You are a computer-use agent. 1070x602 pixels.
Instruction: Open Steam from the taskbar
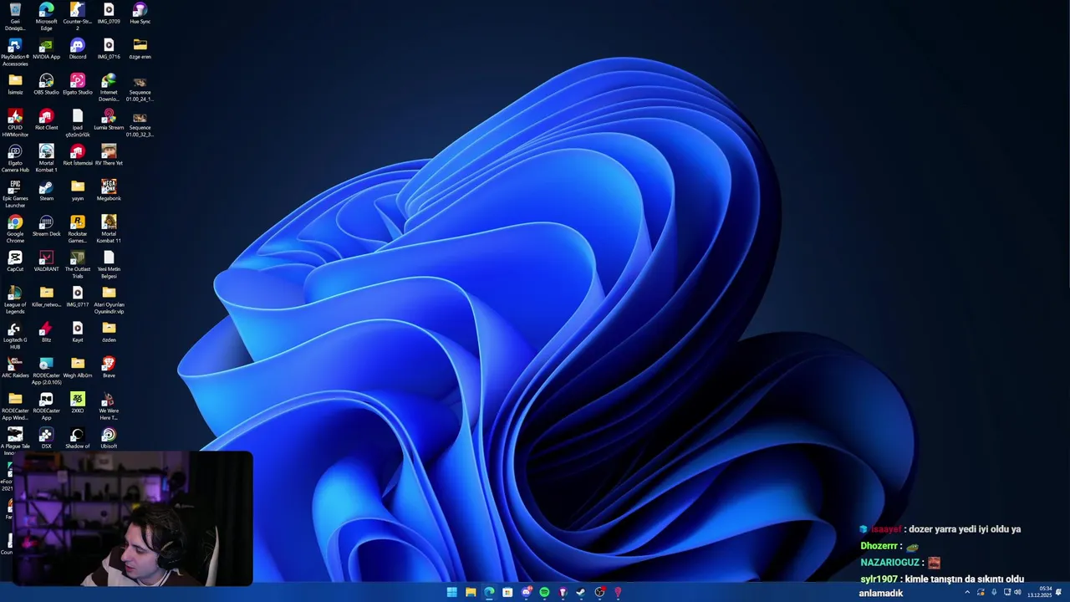tap(581, 592)
